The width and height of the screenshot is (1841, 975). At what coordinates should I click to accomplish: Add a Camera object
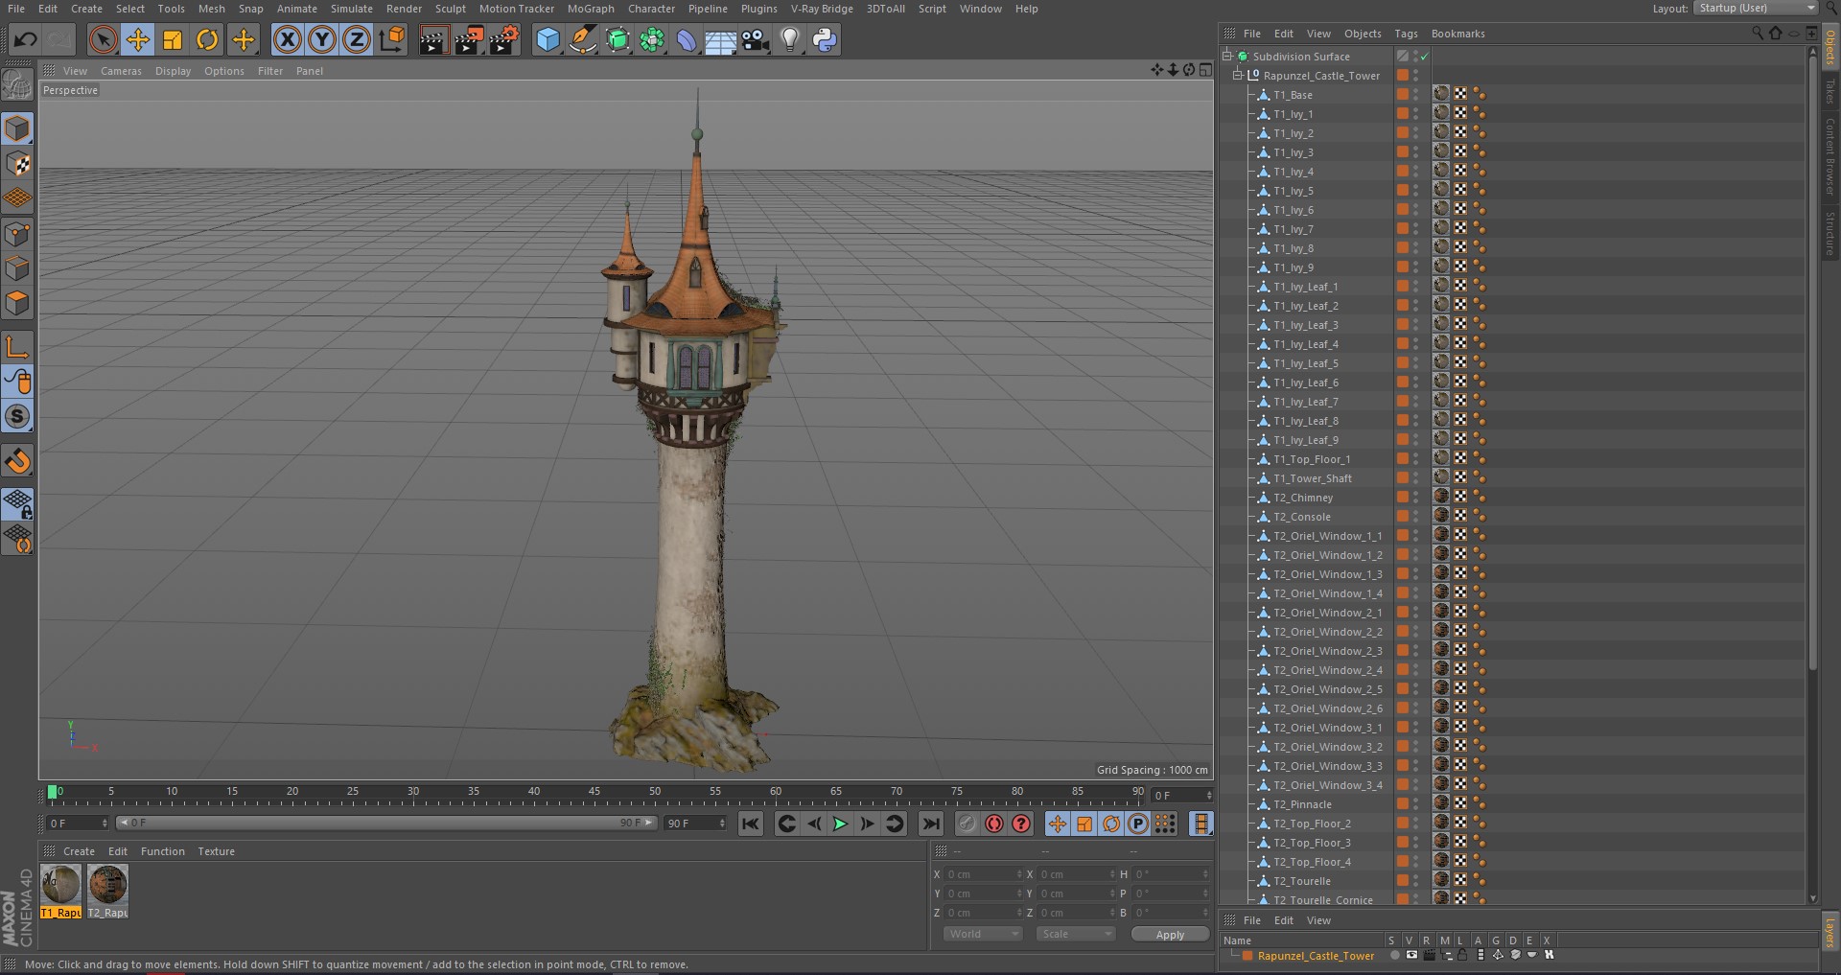[x=756, y=39]
